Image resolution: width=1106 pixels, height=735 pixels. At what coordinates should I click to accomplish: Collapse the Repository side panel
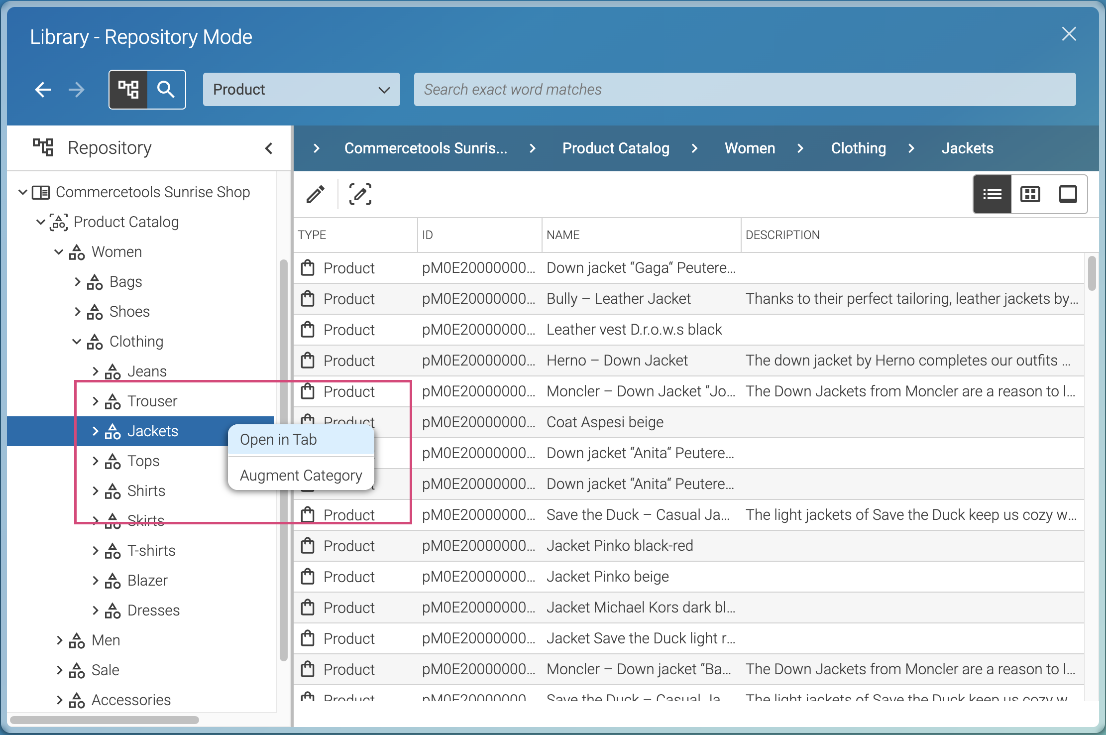(x=269, y=148)
